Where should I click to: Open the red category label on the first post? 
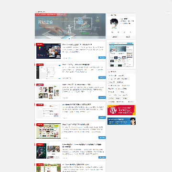click(39, 44)
